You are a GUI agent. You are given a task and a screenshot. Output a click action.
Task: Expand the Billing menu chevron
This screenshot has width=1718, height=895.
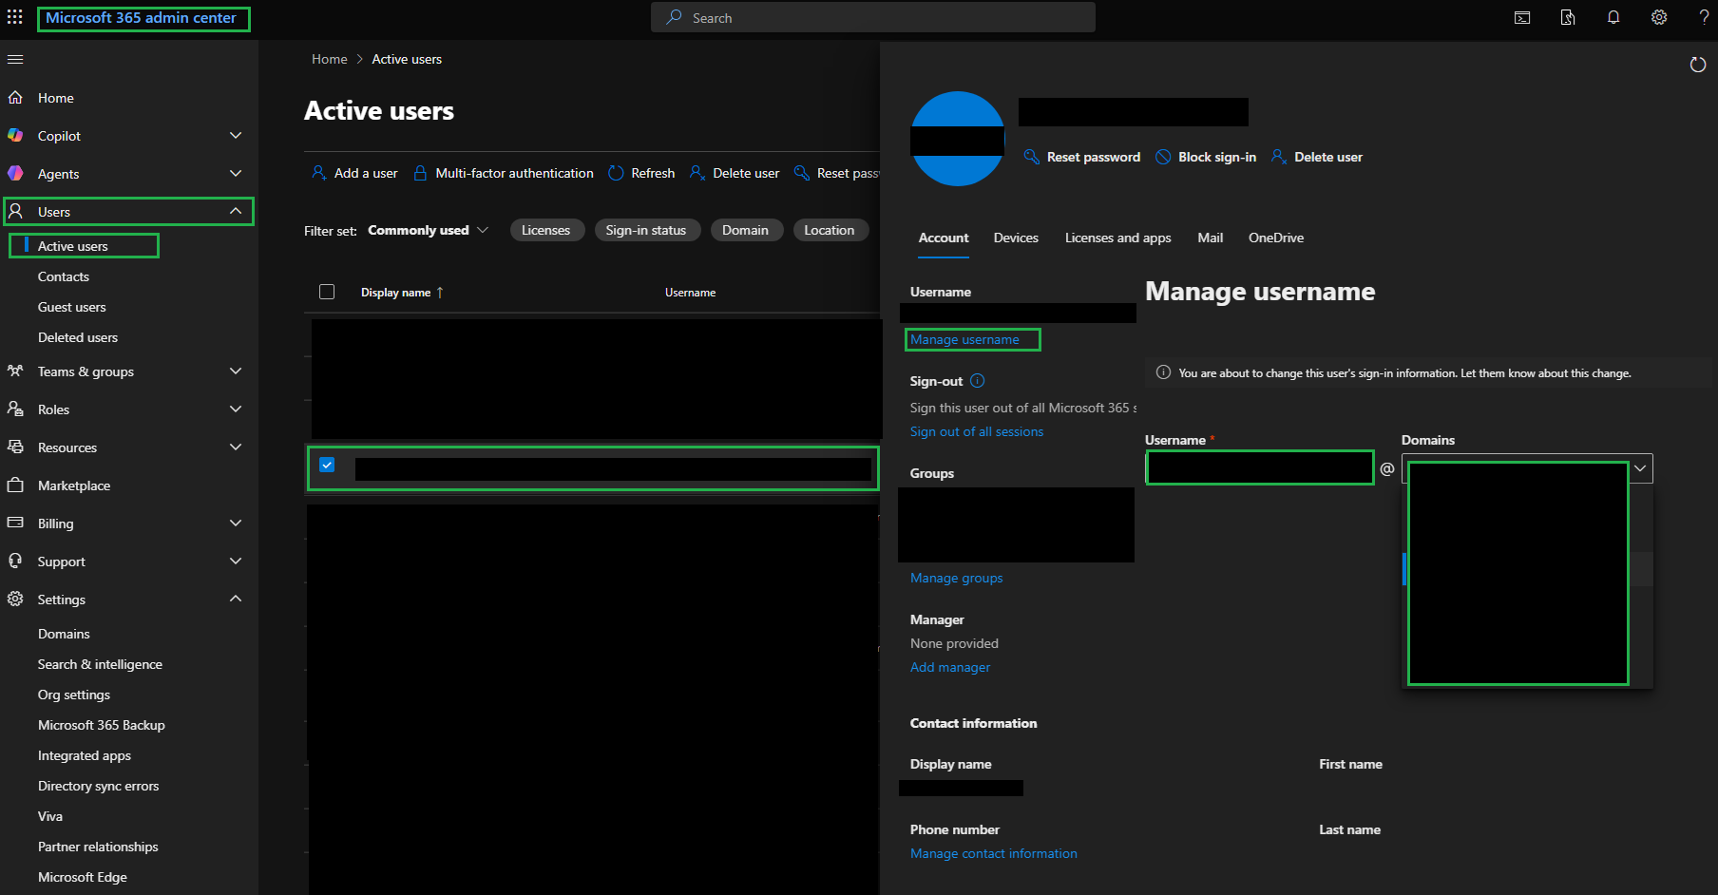[x=236, y=524]
